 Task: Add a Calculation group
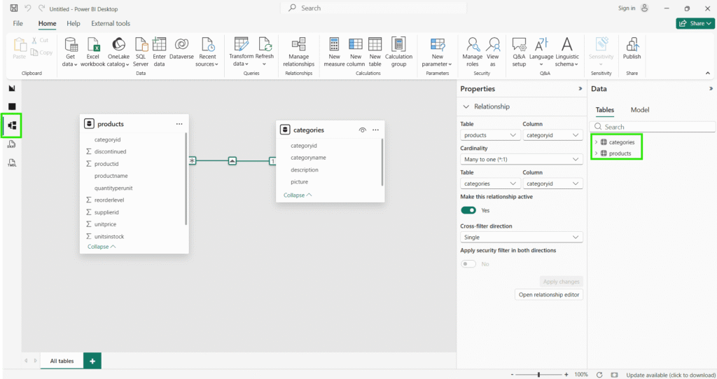point(398,52)
